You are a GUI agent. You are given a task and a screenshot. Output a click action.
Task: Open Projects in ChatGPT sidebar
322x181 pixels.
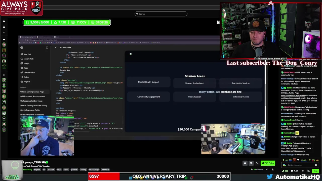[27, 81]
